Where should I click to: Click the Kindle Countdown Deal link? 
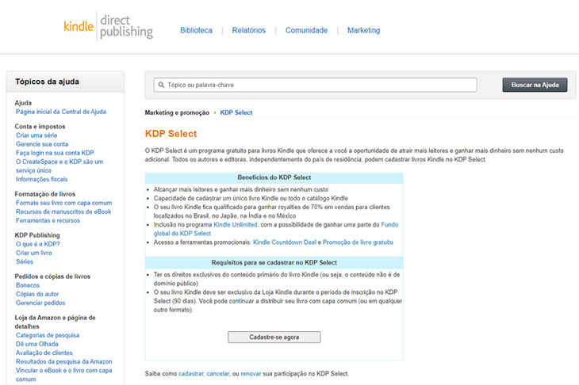tap(285, 242)
